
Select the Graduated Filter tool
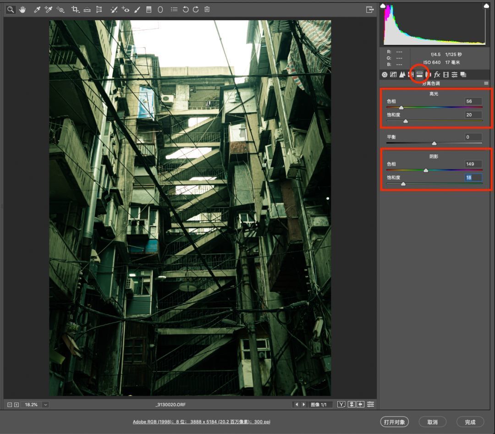click(148, 10)
